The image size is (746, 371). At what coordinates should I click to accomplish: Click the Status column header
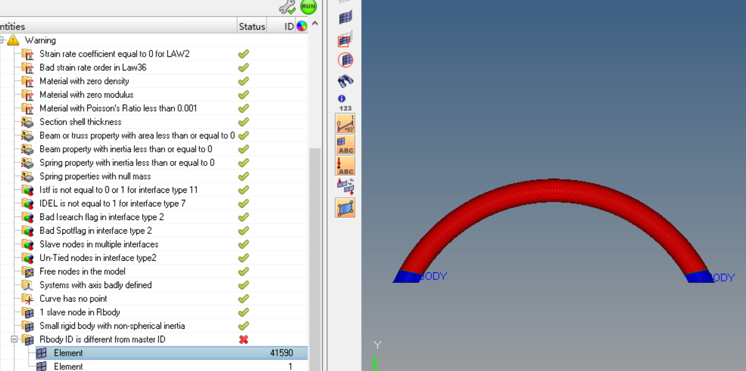pos(252,26)
